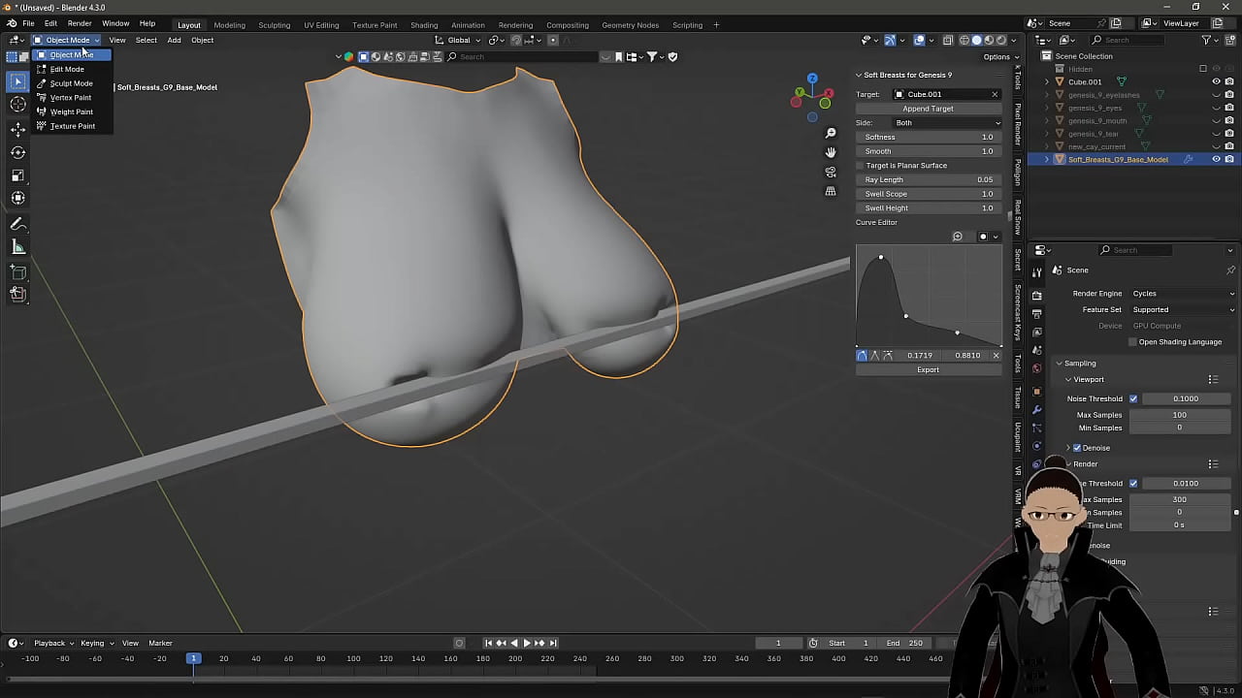Open the Side dropdown set to Both
The height and width of the screenshot is (698, 1242).
(946, 123)
